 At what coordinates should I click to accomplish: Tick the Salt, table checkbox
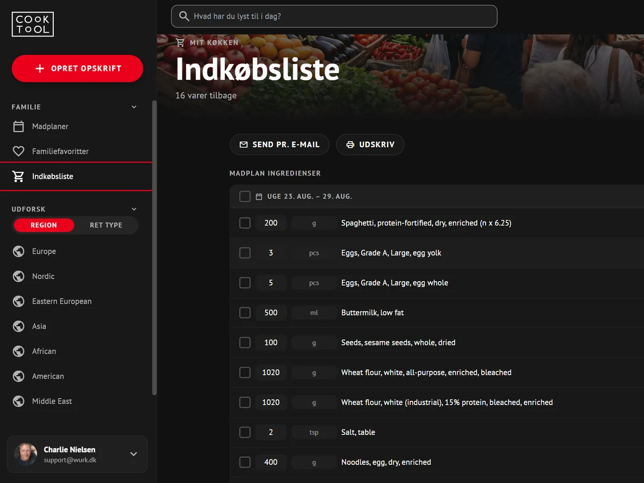point(245,432)
